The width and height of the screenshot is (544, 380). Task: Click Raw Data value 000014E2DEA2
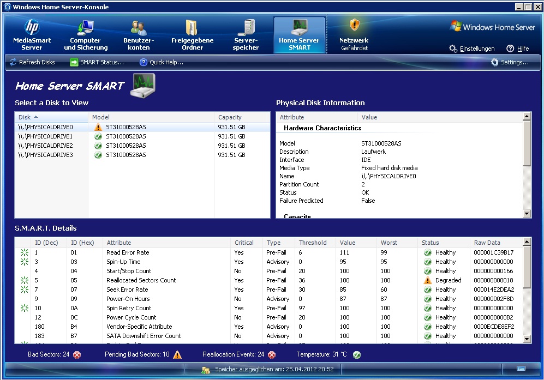(494, 289)
